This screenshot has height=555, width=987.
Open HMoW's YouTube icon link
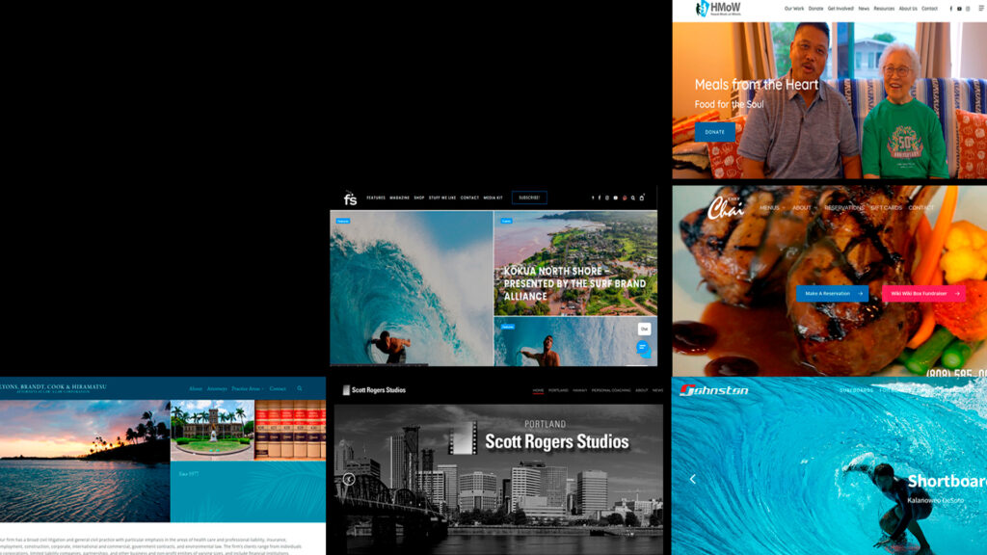[959, 9]
